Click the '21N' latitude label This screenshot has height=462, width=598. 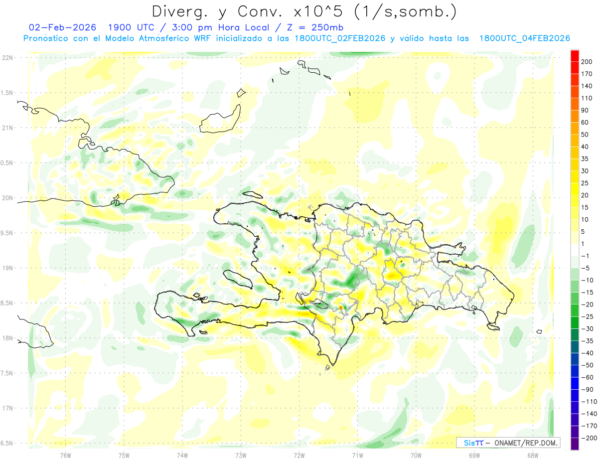7,128
